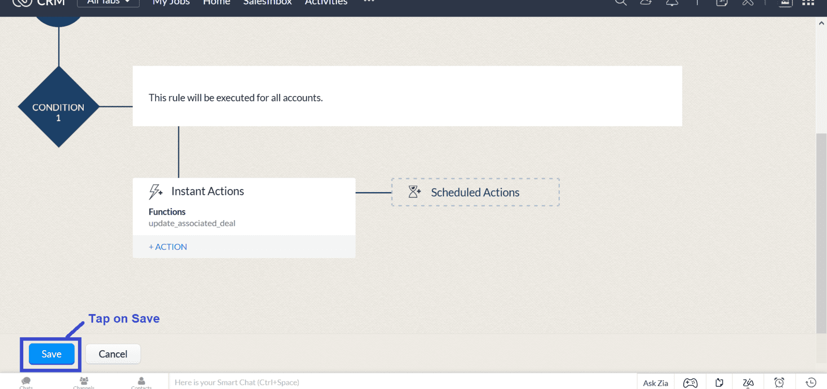The image size is (827, 389).
Task: Click the Instant Actions lightning icon
Action: click(156, 192)
